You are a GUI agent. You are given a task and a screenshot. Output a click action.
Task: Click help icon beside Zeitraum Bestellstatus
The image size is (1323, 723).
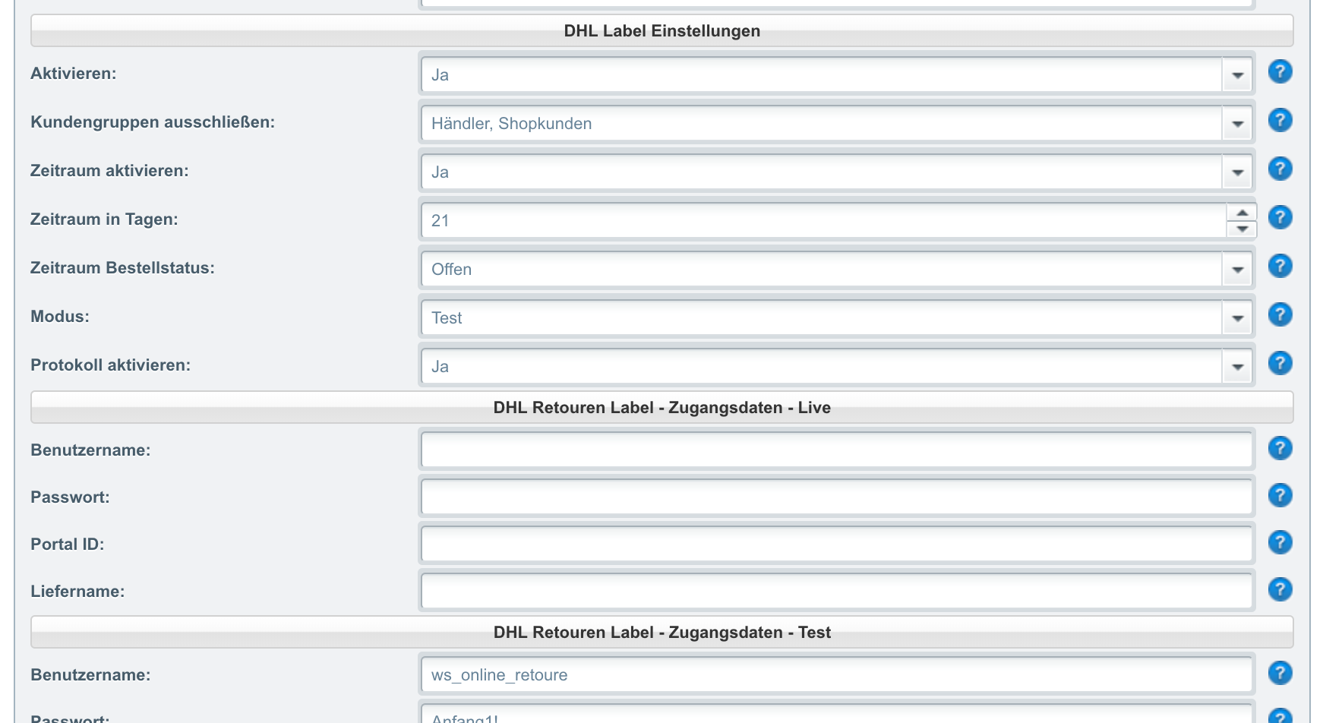tap(1280, 267)
